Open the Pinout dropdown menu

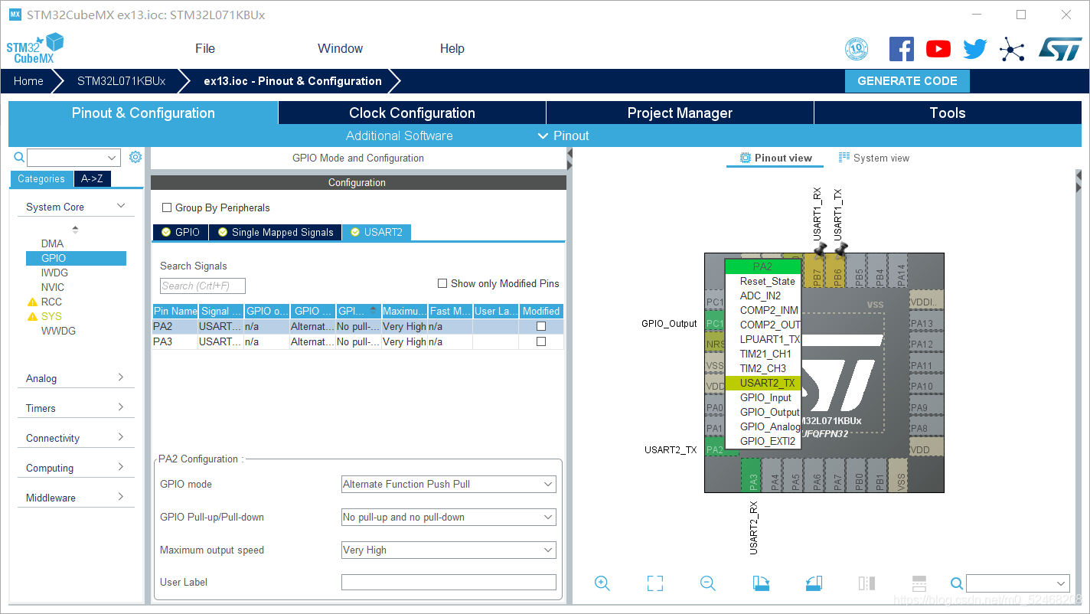click(x=563, y=136)
